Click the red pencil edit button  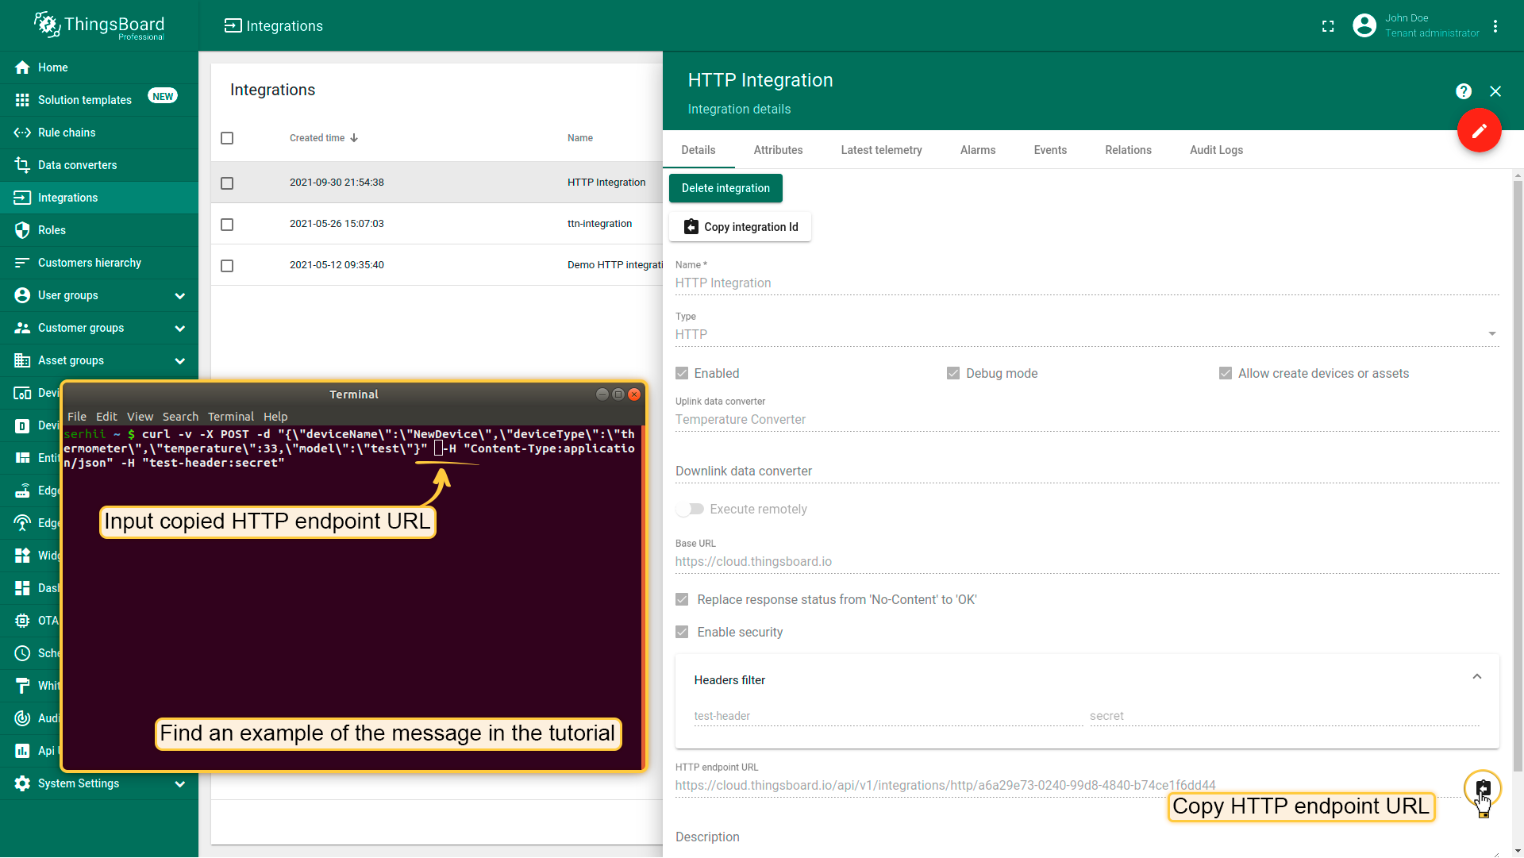click(x=1479, y=131)
